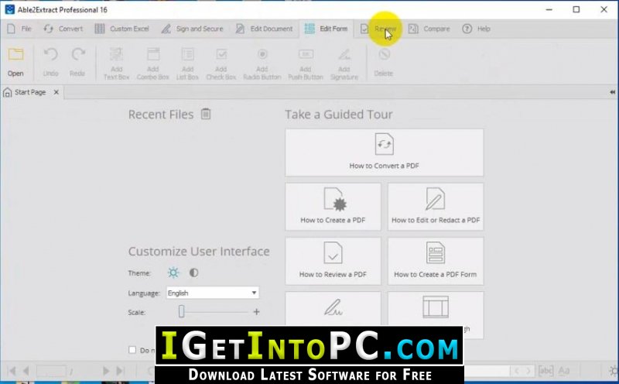Screen dimensions: 619x384
Task: Expand the Language dropdown showing English
Action: point(212,293)
